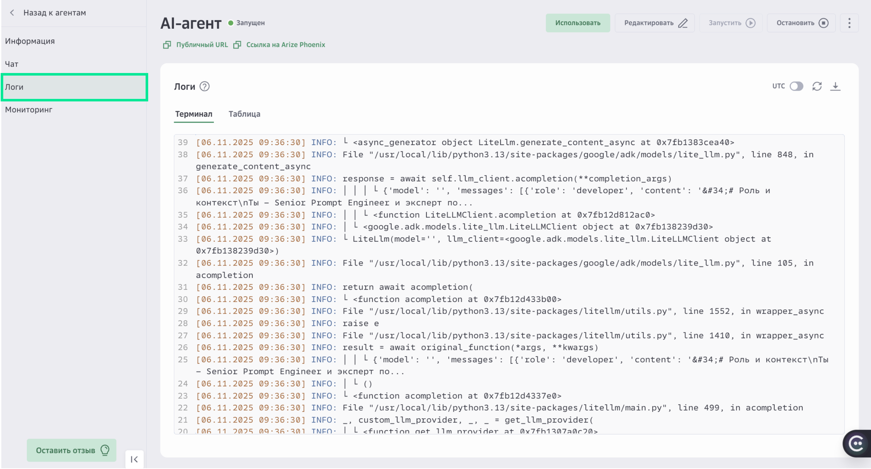Click Редактировать to edit the agent
This screenshot has width=871, height=469.
point(655,23)
